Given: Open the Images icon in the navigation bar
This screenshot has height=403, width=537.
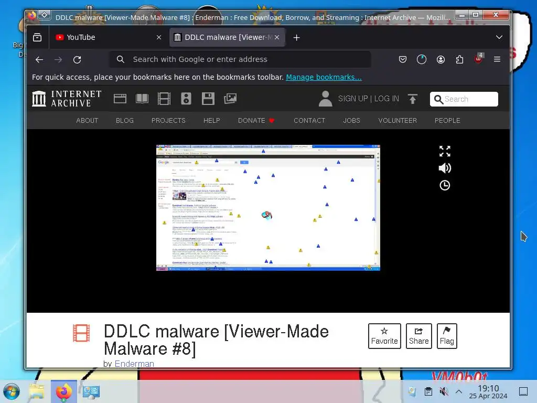Looking at the screenshot, I should (230, 99).
